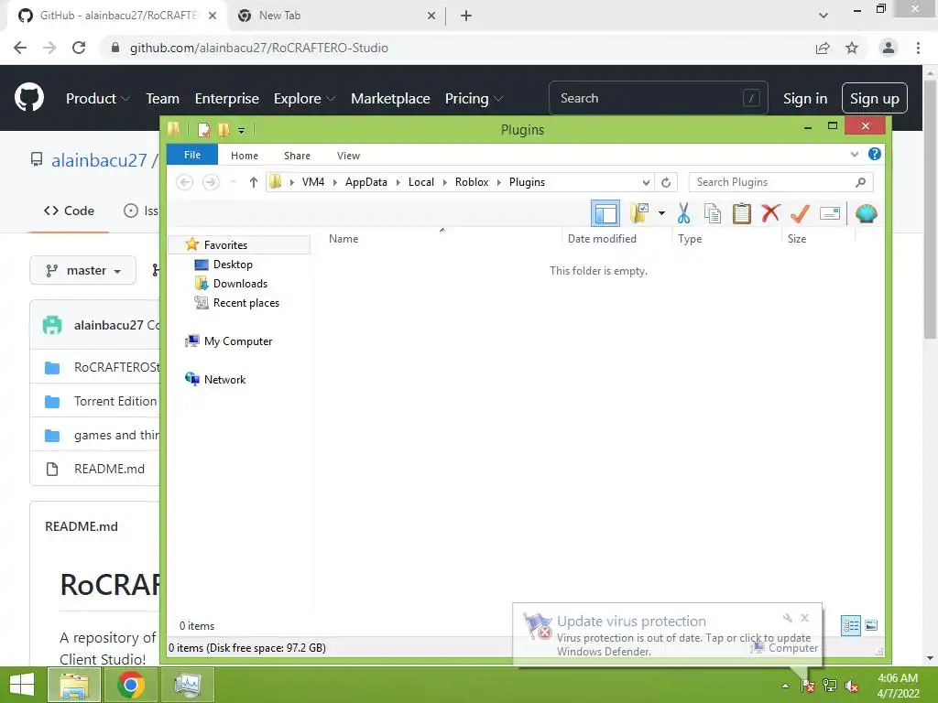Open the File tab in Explorer

pos(192,155)
